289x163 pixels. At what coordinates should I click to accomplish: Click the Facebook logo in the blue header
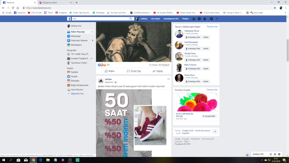[x=69, y=19]
